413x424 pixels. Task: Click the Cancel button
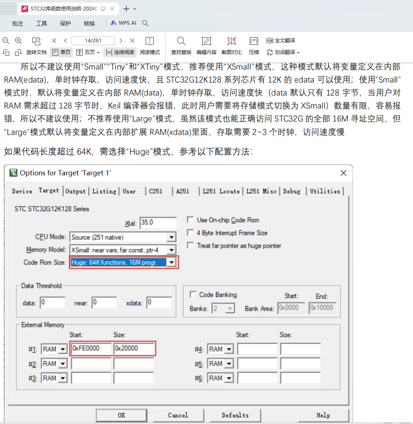click(x=178, y=415)
